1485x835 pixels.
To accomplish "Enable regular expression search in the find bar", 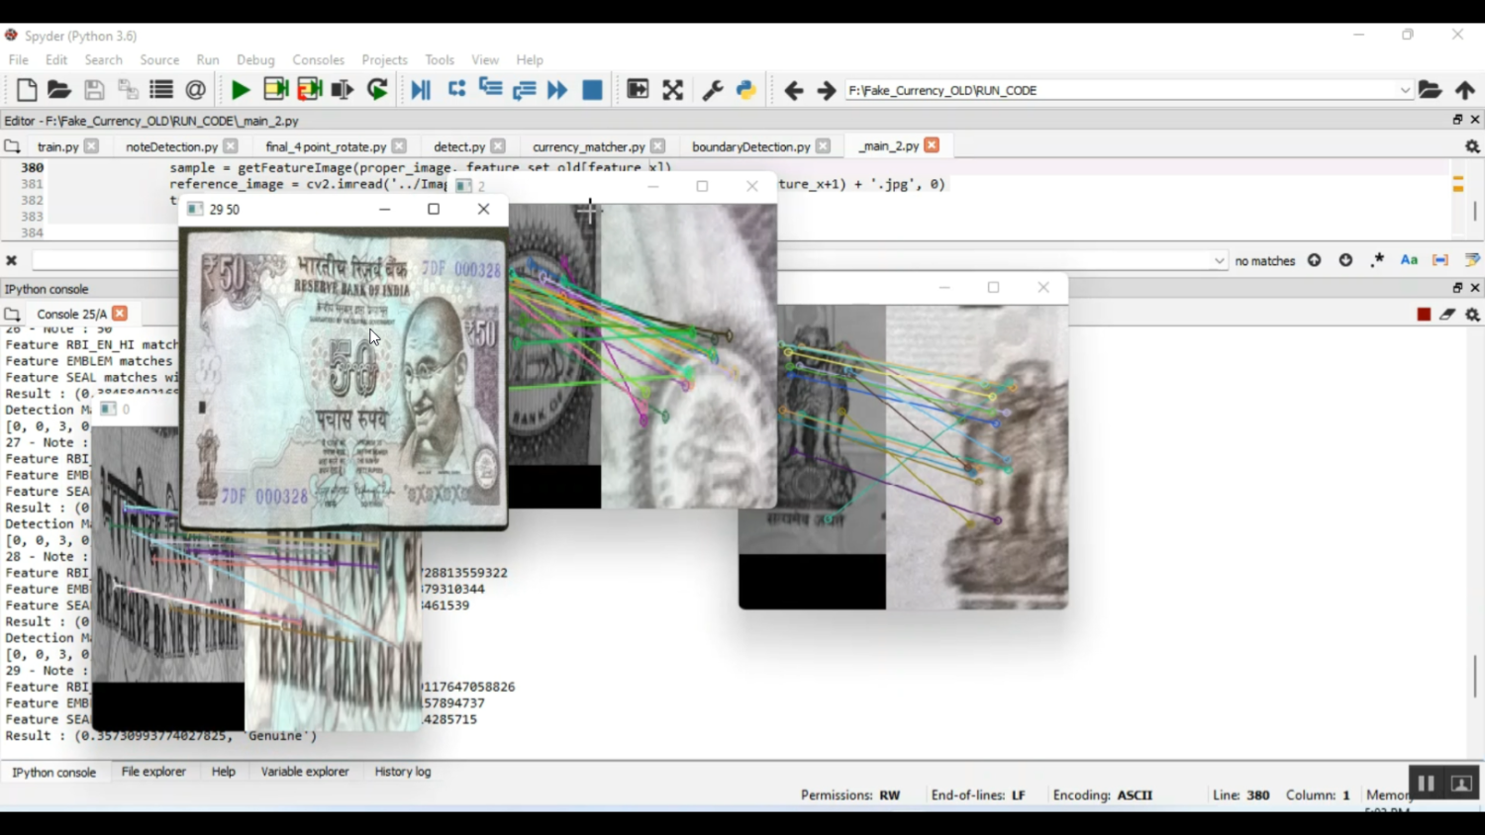I will (1377, 259).
